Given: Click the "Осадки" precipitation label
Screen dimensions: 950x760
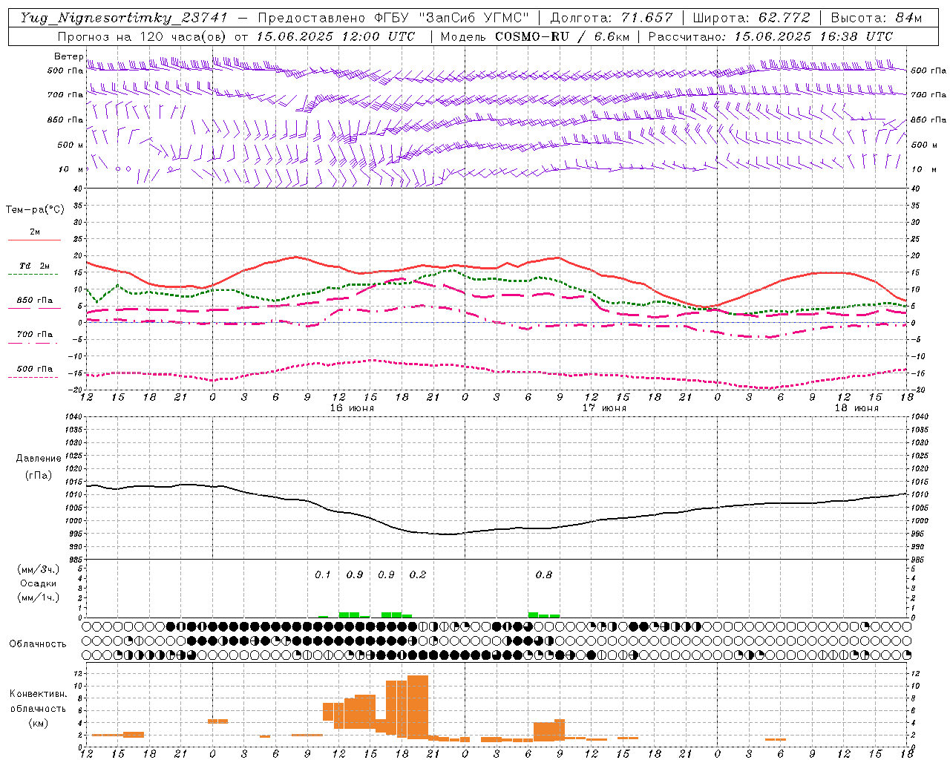Looking at the screenshot, I should click(38, 583).
